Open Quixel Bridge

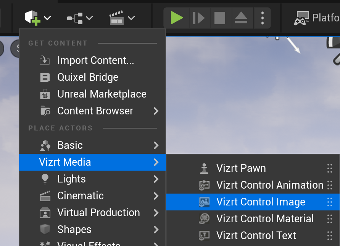pyautogui.click(x=88, y=77)
